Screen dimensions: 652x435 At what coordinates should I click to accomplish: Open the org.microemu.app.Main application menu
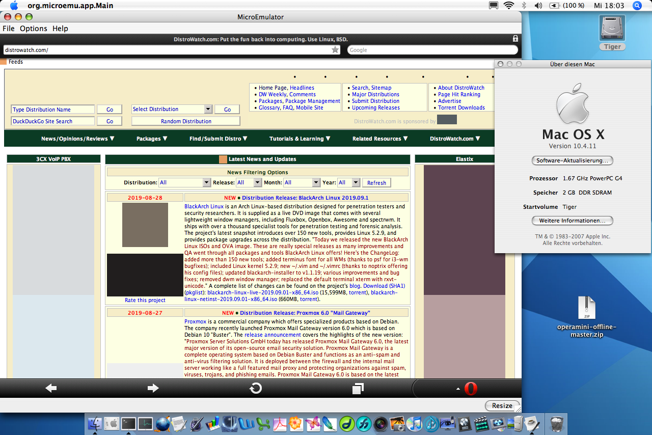pyautogui.click(x=71, y=6)
